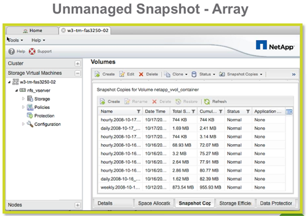
Task: Select the Protection tree item
Action: click(44, 116)
